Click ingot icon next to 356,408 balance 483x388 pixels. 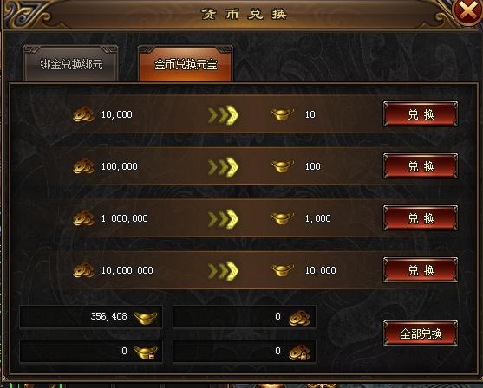146,318
